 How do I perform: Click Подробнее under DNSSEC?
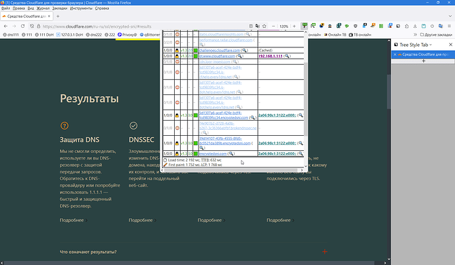[x=142, y=220]
